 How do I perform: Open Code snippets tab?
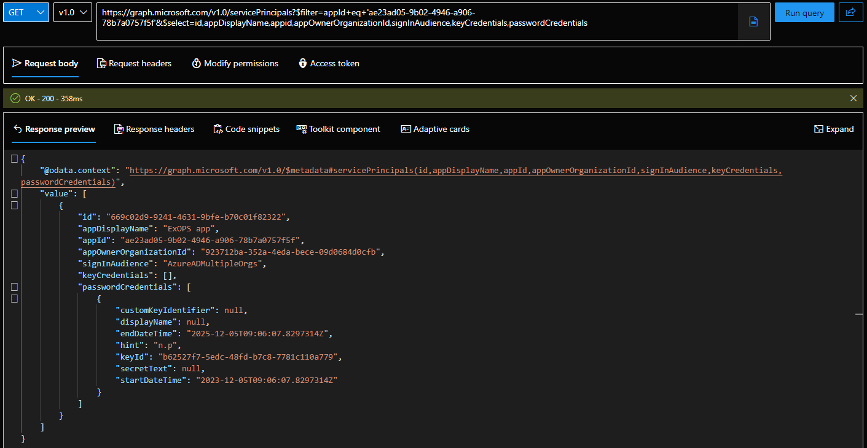[x=246, y=129]
